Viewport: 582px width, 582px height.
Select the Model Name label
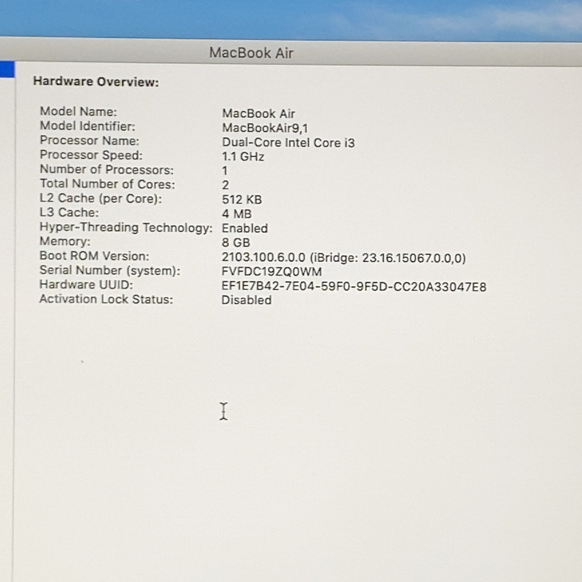point(79,112)
